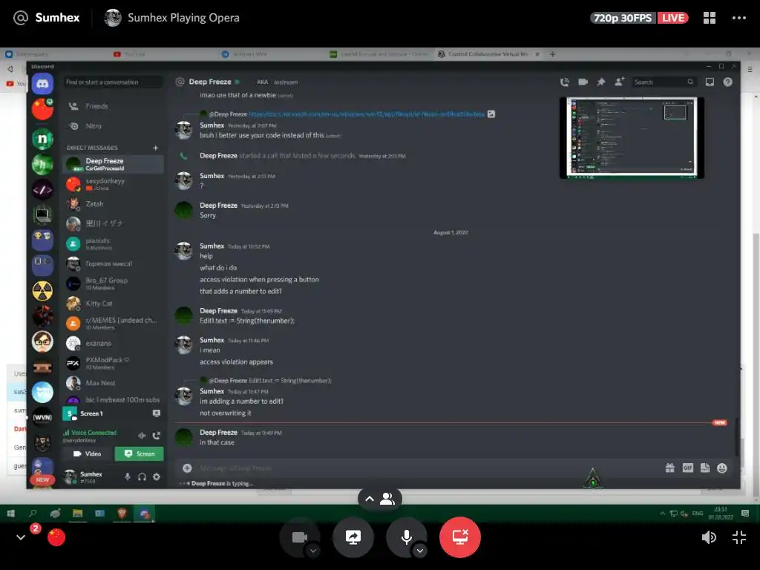Toggle the green Screen share button
The width and height of the screenshot is (760, 570).
(139, 453)
